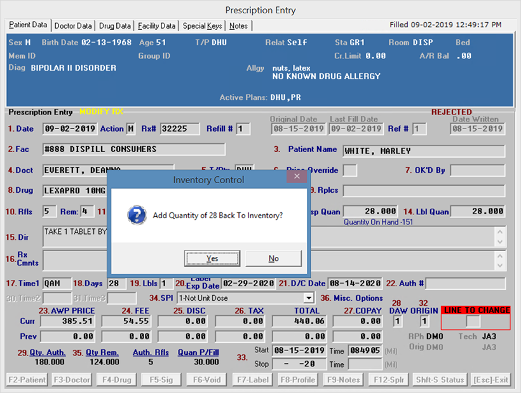Screen dimensions: 521x393
Task: Open the Drug Data tab
Action: click(x=115, y=26)
